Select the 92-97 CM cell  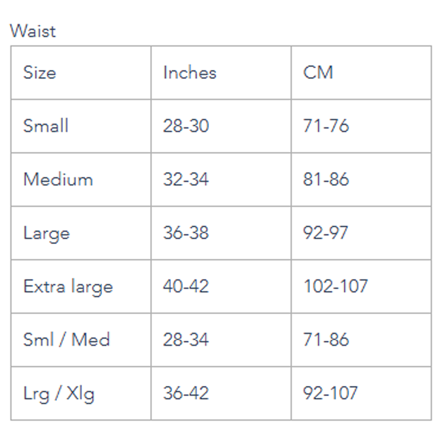click(326, 233)
